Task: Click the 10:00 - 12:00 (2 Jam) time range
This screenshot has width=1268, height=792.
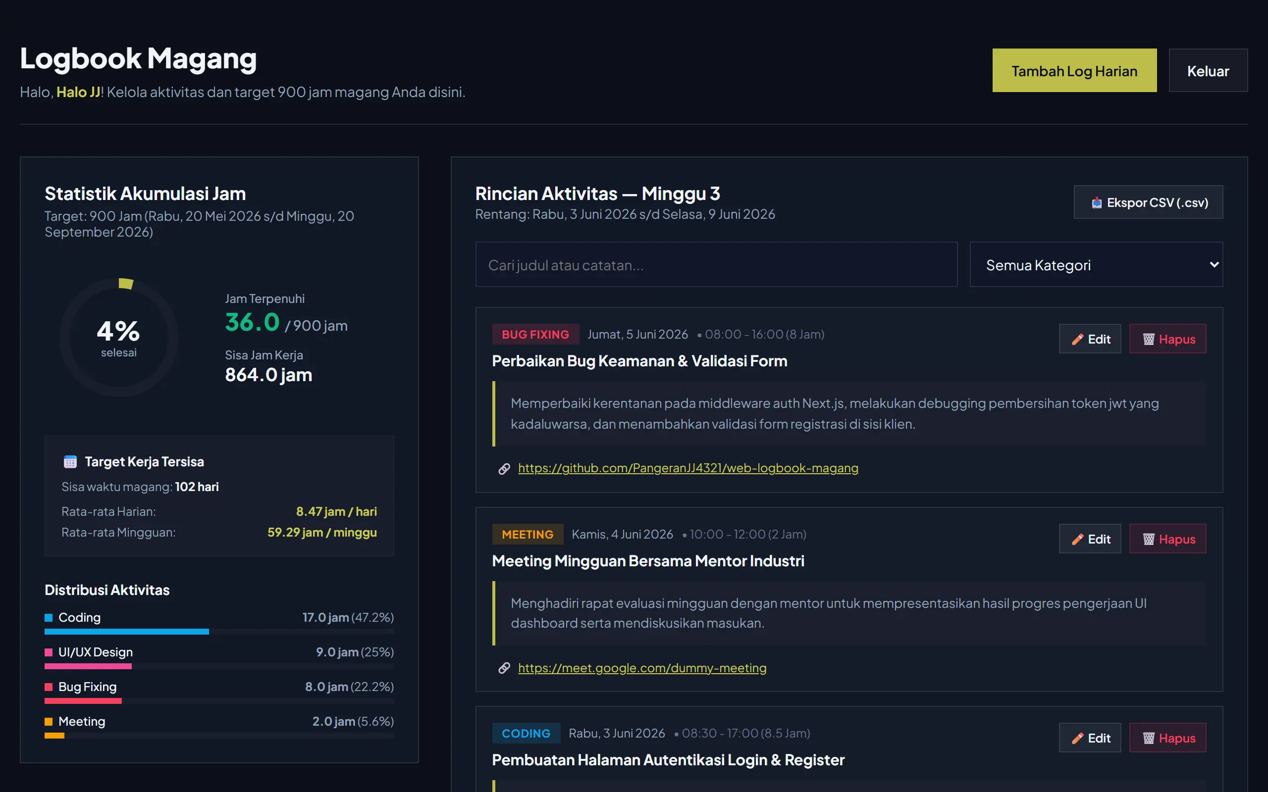Action: pos(748,534)
